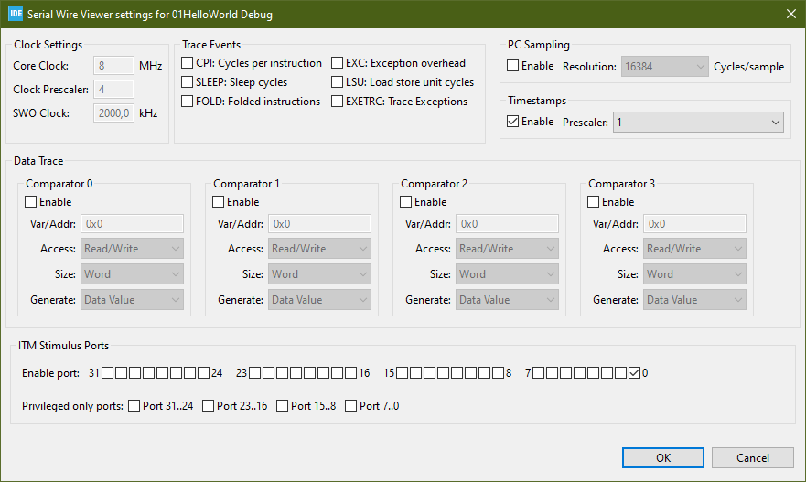This screenshot has height=482, width=806.
Task: Close the Serial Wire Viewer settings dialog
Action: 790,15
